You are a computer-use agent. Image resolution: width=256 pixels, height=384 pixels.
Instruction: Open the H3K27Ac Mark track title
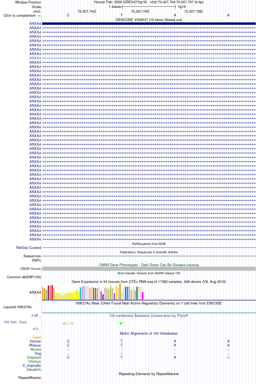coord(149,303)
